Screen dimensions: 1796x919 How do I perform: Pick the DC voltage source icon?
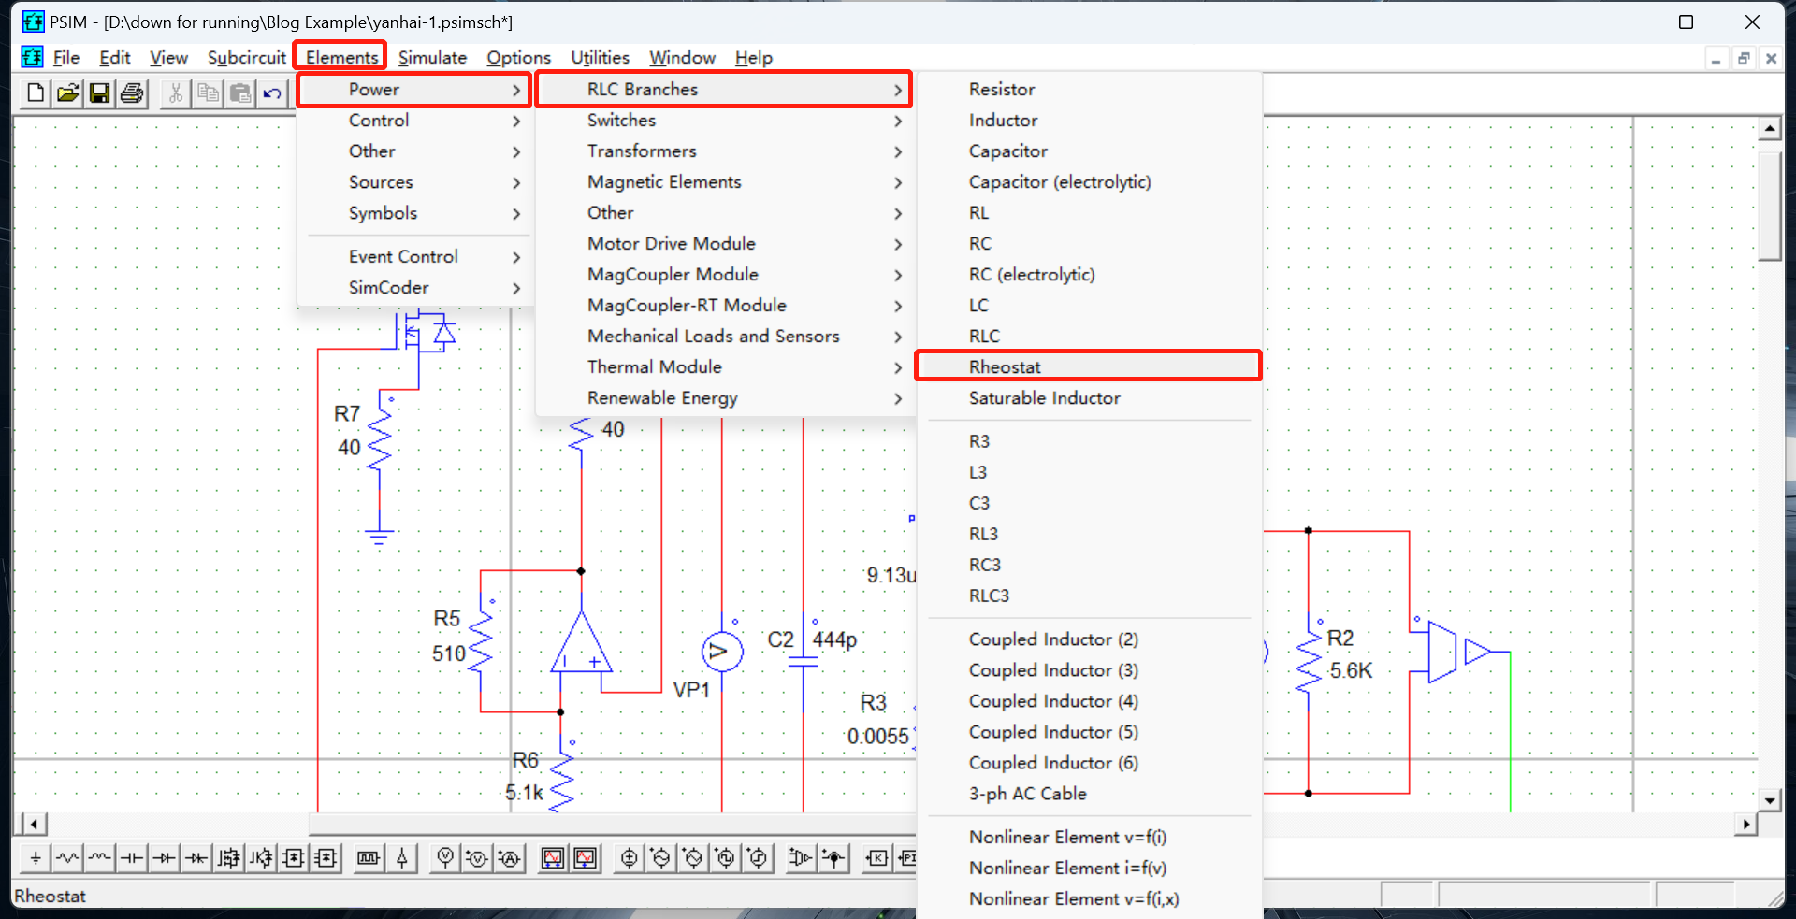[630, 858]
